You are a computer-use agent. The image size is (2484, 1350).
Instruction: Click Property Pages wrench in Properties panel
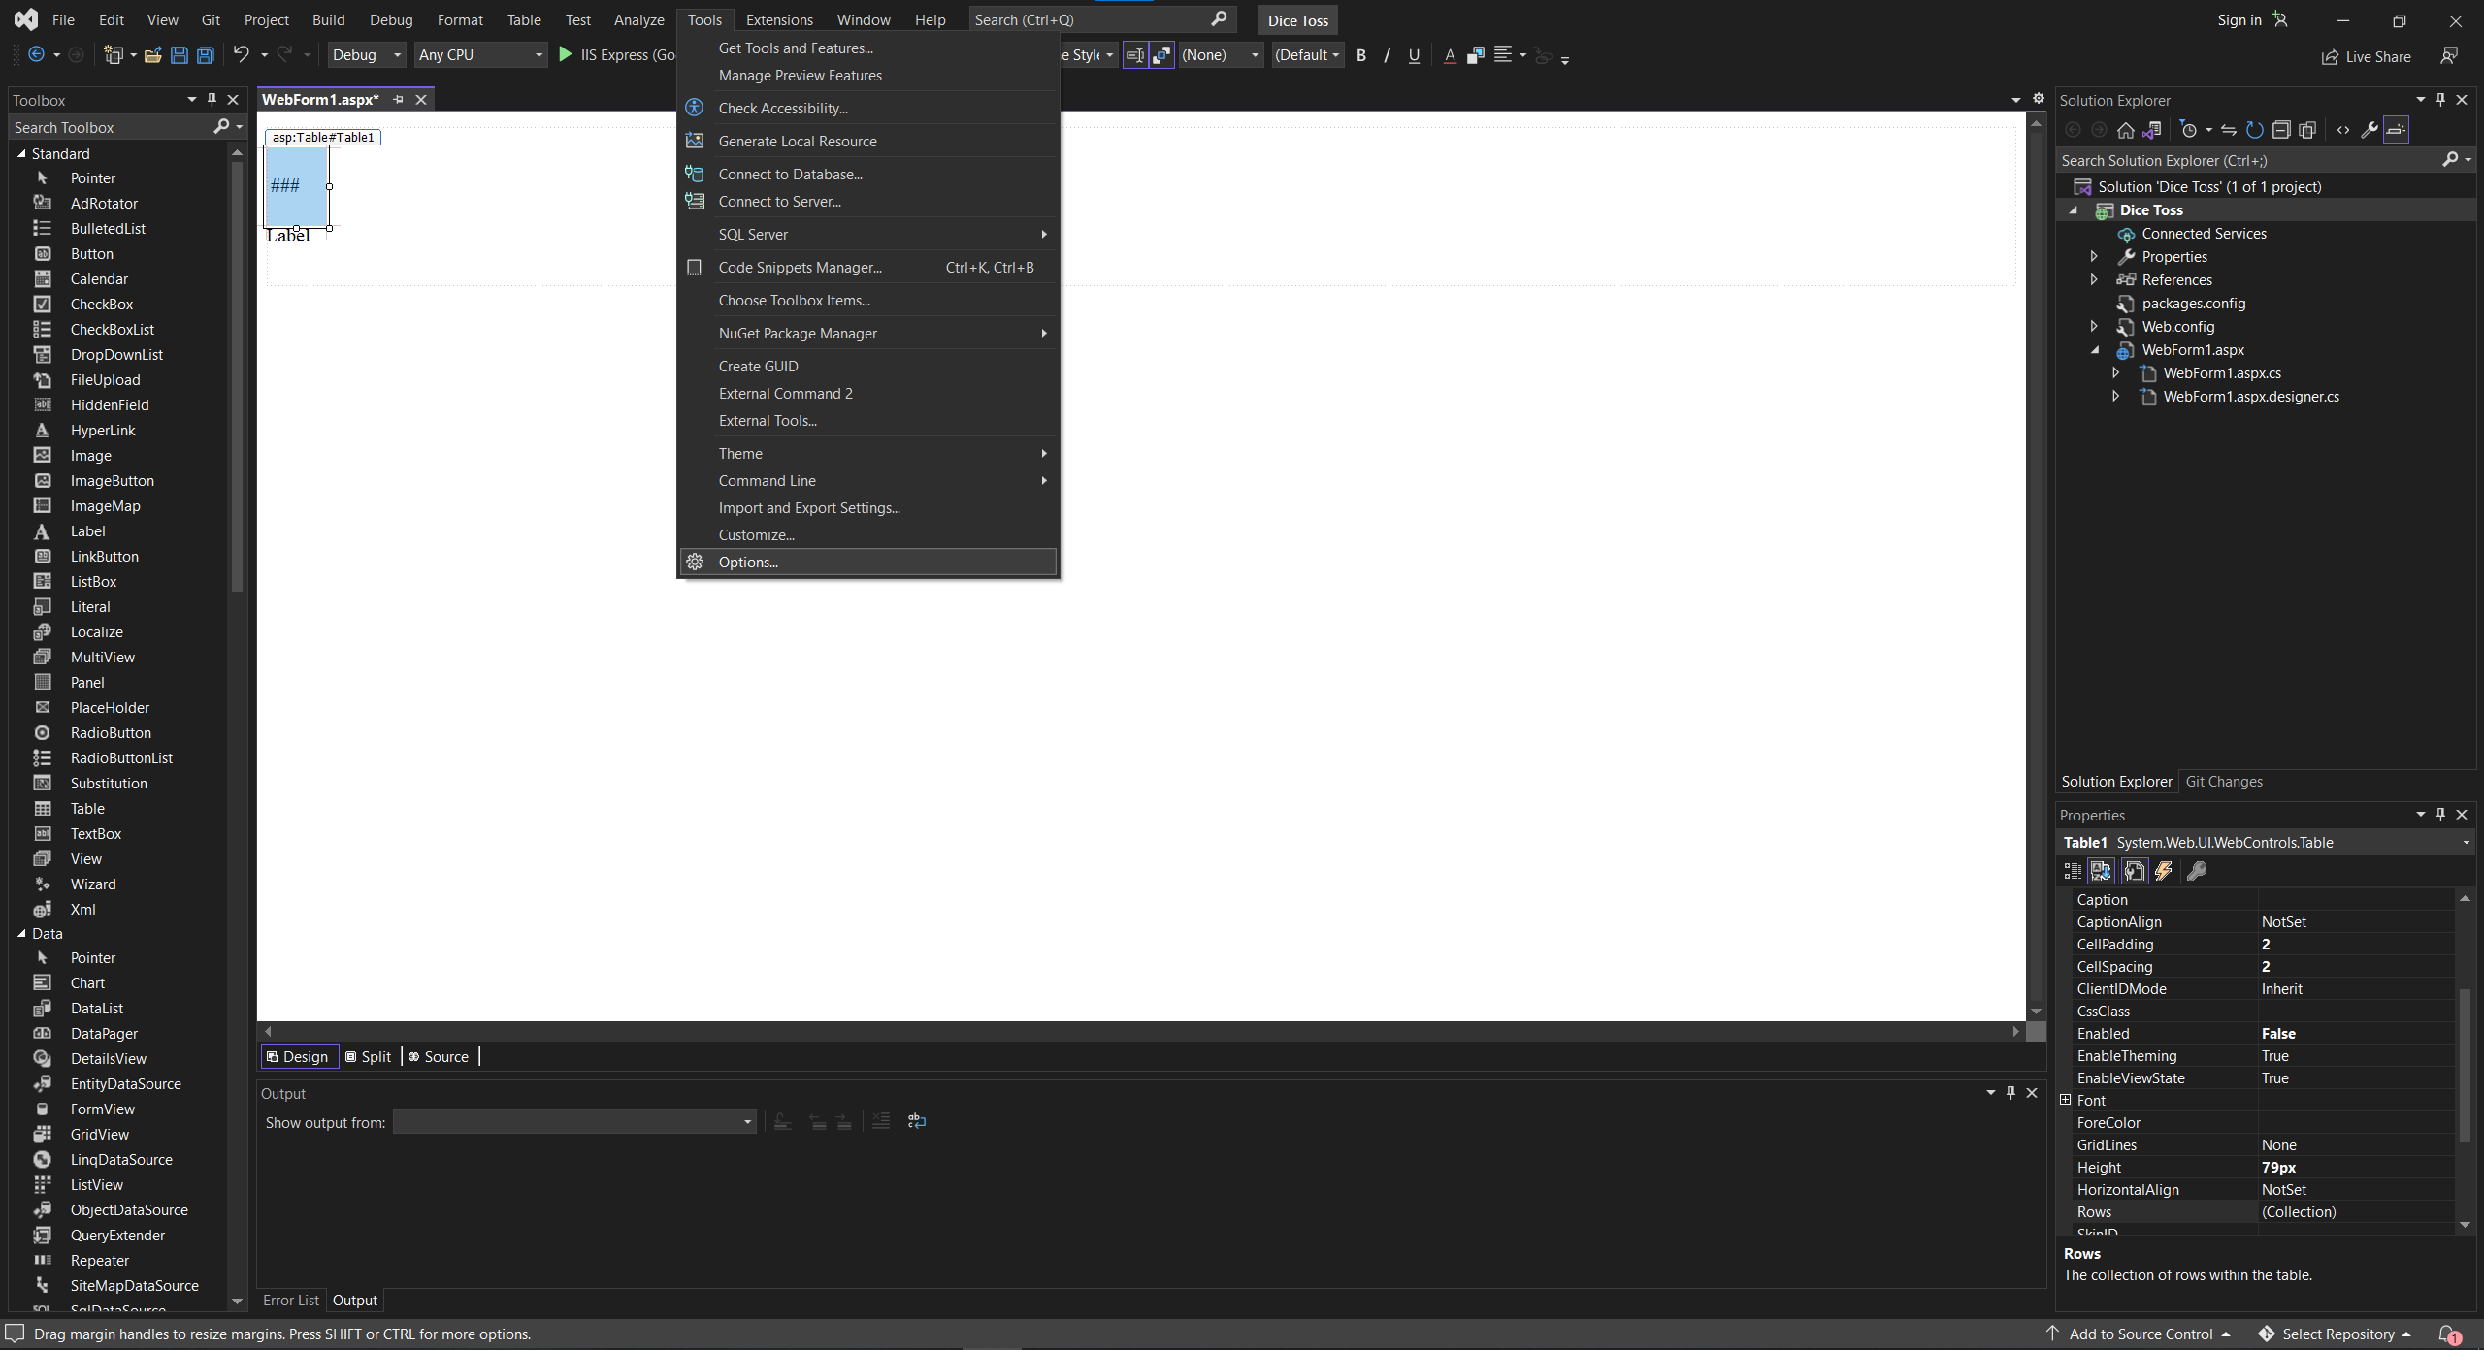(2198, 871)
